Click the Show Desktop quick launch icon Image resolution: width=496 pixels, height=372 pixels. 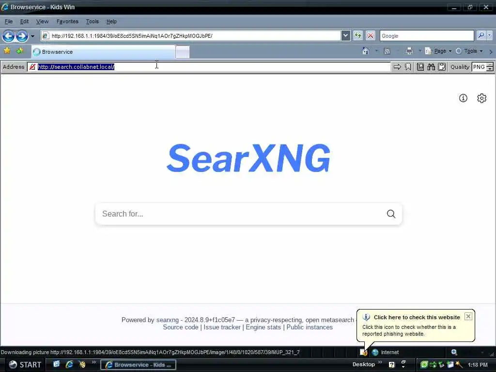[x=56, y=364]
